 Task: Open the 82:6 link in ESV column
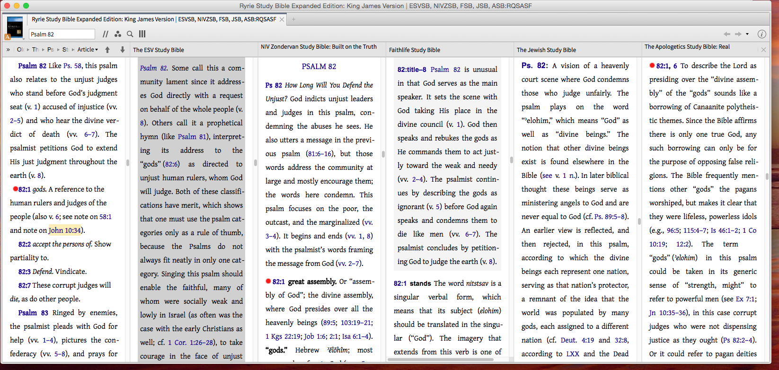171,164
